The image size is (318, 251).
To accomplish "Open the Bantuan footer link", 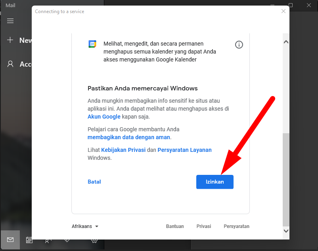I will 175,226.
